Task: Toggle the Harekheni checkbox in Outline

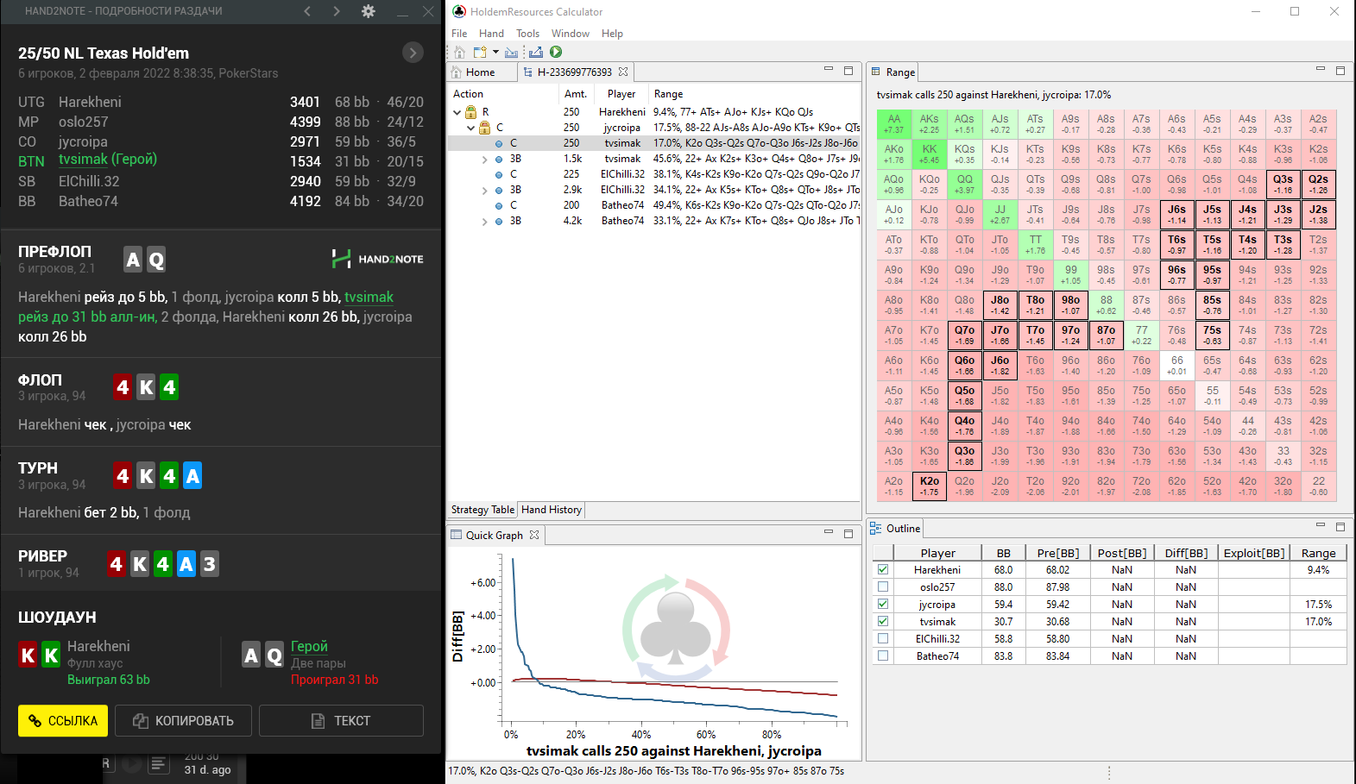Action: pyautogui.click(x=882, y=569)
